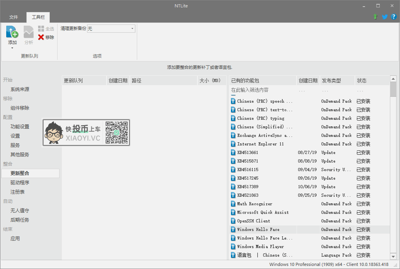Image resolution: width=400 pixels, height=269 pixels.
Task: Click the KB4513661 update package icon
Action: [x=233, y=152]
